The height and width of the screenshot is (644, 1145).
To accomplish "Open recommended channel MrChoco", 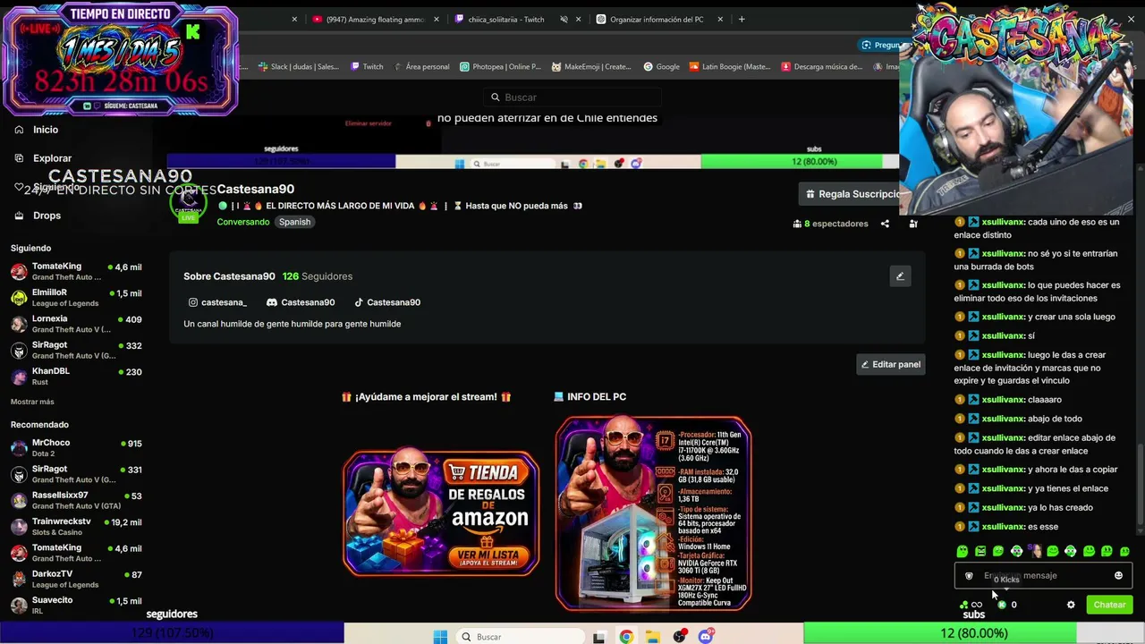I will 76,448.
